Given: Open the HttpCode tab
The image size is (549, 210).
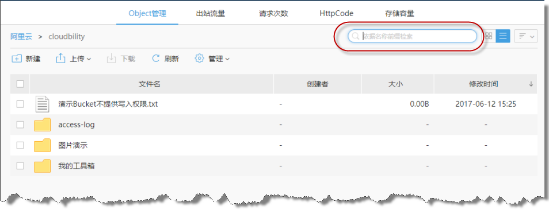Looking at the screenshot, I should (337, 14).
